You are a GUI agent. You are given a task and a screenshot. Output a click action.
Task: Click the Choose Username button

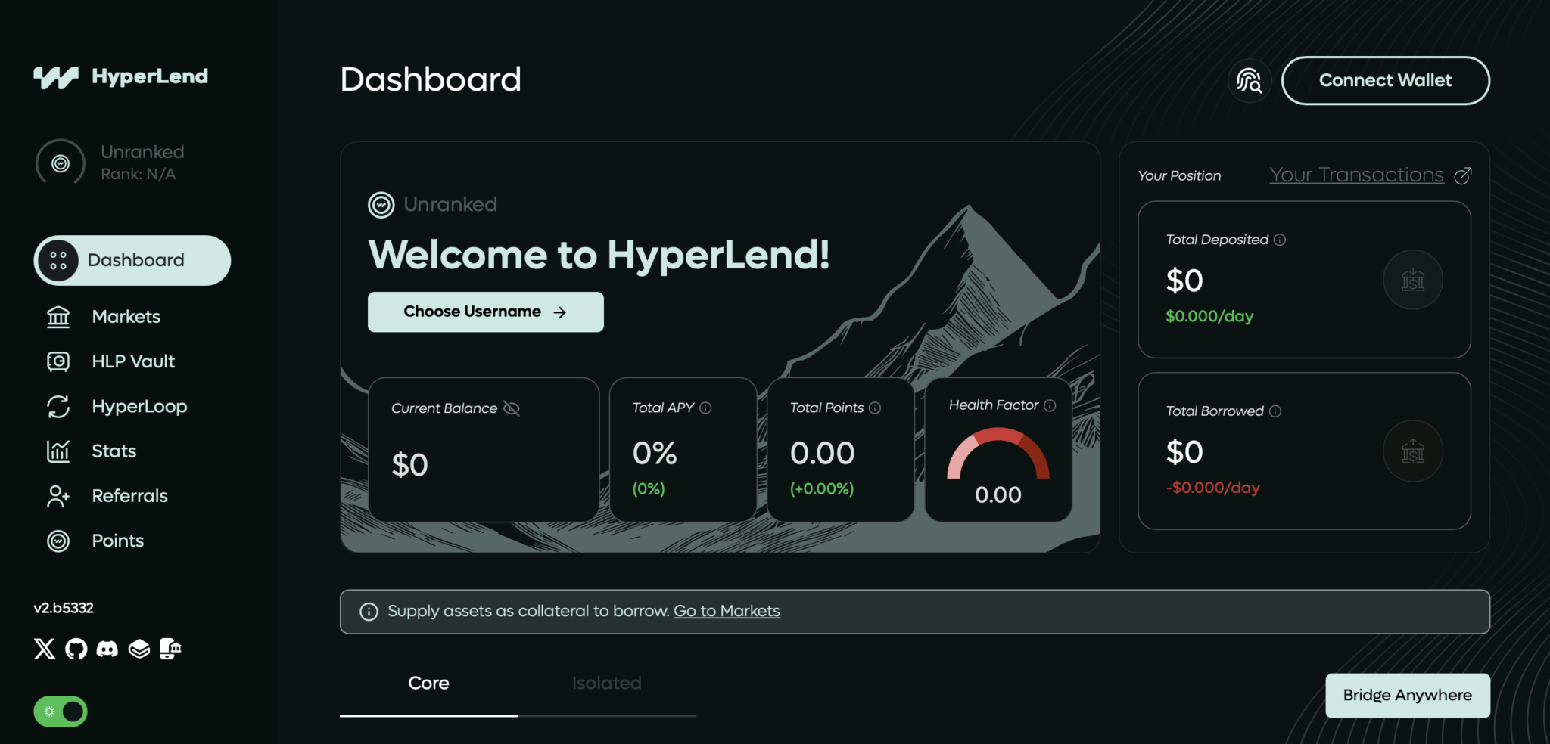485,312
